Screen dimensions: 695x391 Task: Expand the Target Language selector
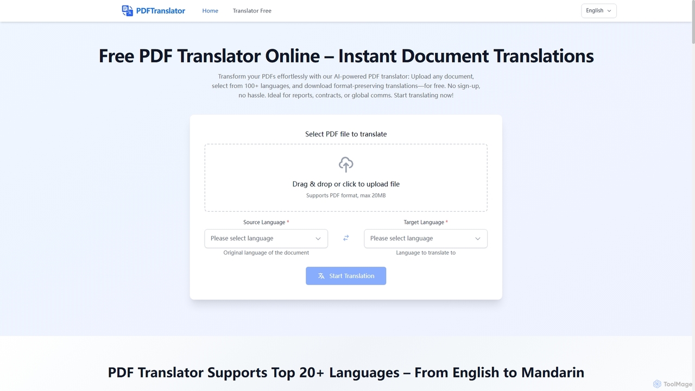[x=426, y=238]
